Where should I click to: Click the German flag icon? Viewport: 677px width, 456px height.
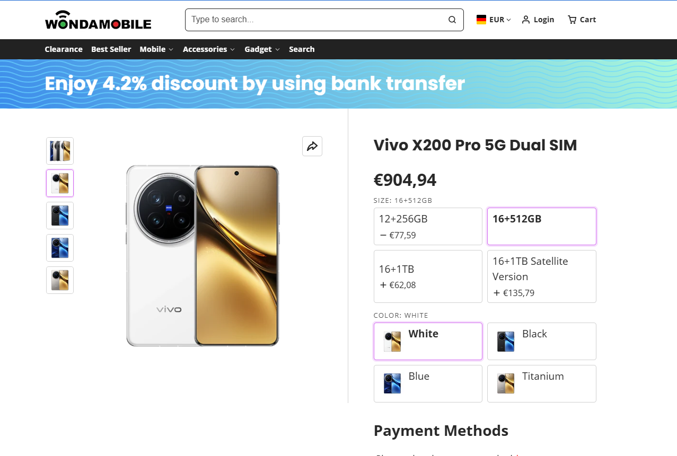click(x=481, y=20)
